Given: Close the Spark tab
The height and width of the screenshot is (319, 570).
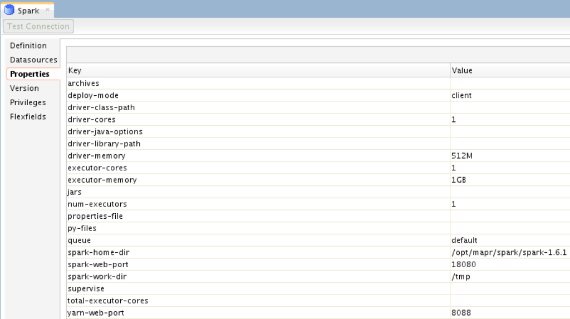Looking at the screenshot, I should click(48, 10).
